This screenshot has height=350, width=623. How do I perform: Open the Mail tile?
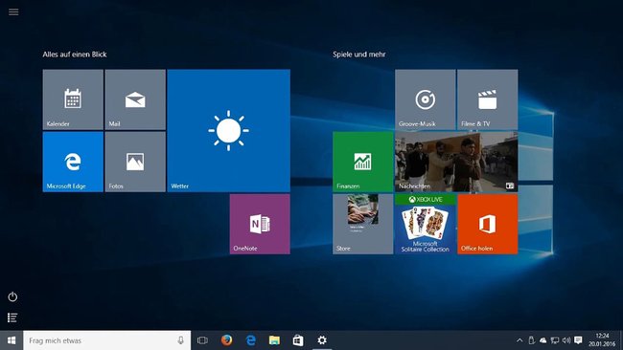pos(135,99)
